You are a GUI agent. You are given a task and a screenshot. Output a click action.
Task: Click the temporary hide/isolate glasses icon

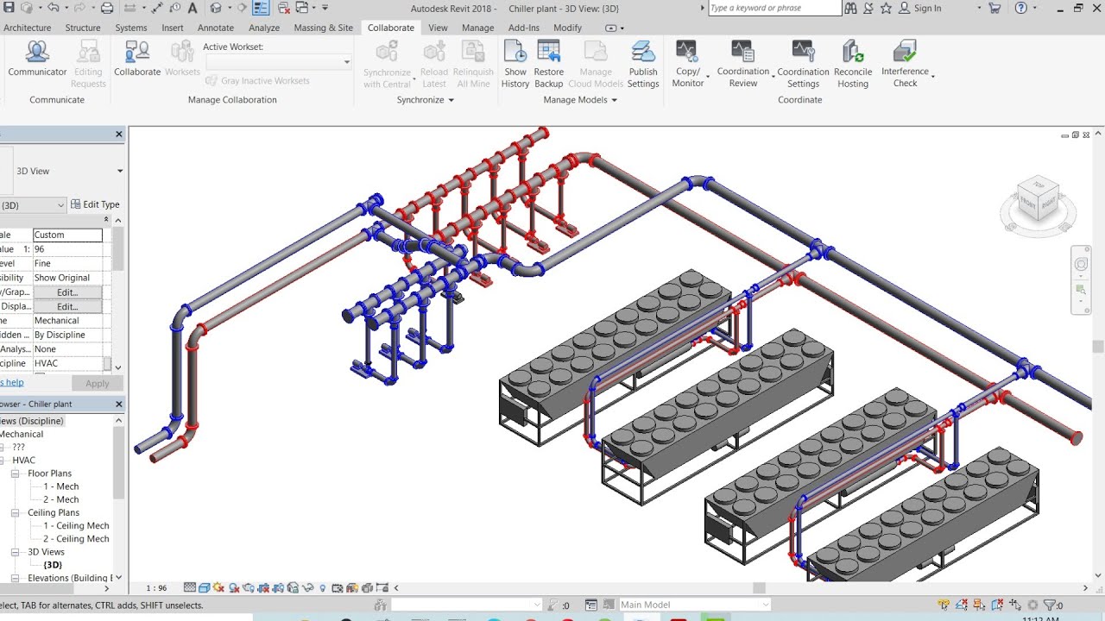click(308, 588)
